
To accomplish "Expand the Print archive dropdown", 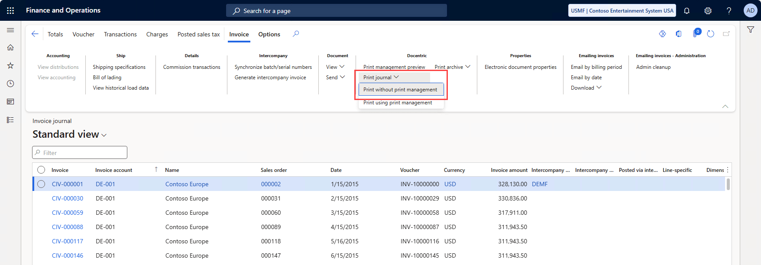I will (452, 67).
